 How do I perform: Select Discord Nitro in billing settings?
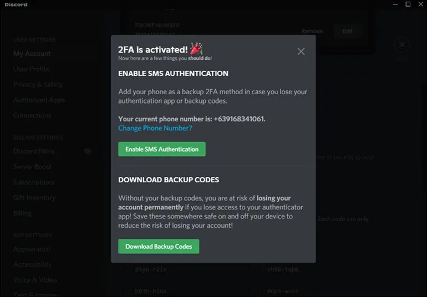34,151
